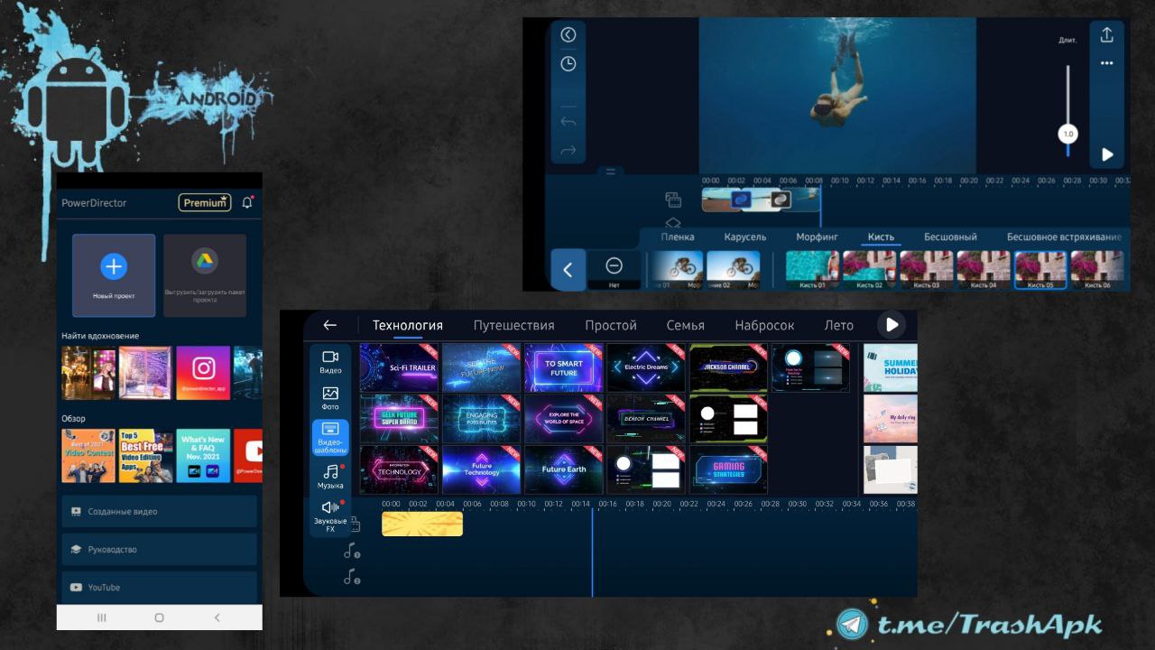The image size is (1155, 650).
Task: Pick the GEEK FUTURE SUPER BRAND template
Action: click(399, 419)
